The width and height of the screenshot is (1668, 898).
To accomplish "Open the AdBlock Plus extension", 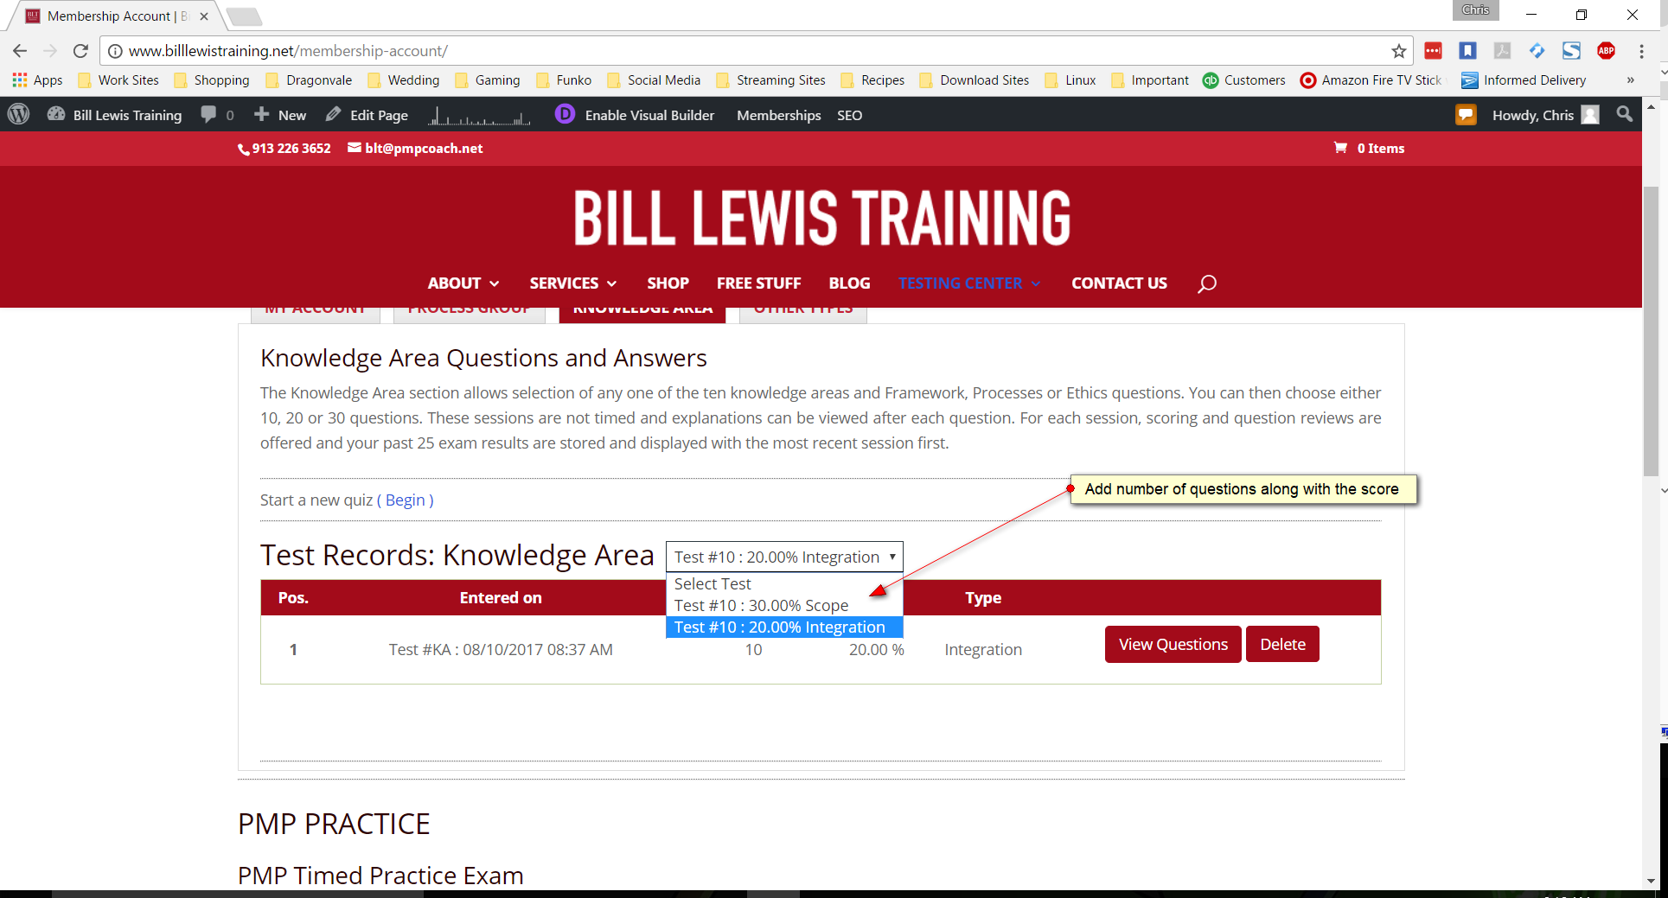I will [x=1606, y=51].
